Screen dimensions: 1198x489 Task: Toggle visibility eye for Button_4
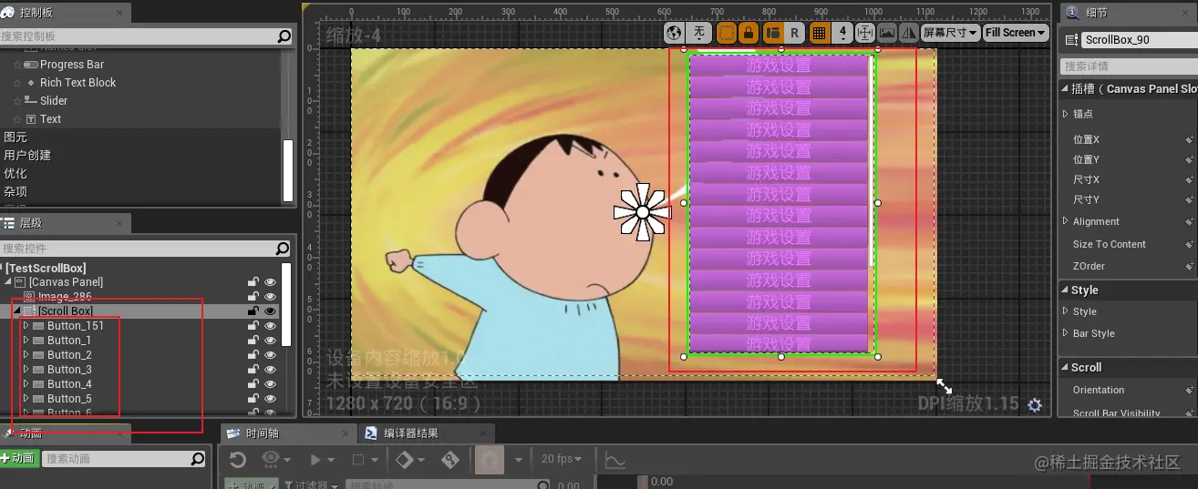coord(270,384)
